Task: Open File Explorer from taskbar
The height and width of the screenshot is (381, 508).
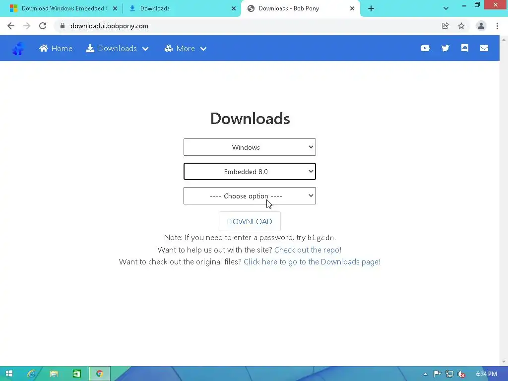Action: coord(54,374)
